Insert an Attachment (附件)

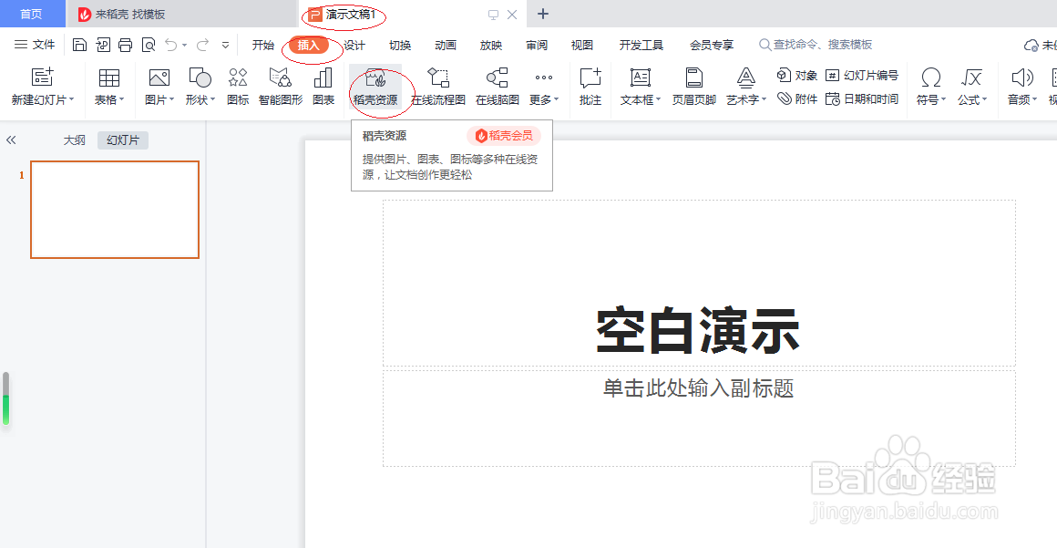(x=797, y=98)
